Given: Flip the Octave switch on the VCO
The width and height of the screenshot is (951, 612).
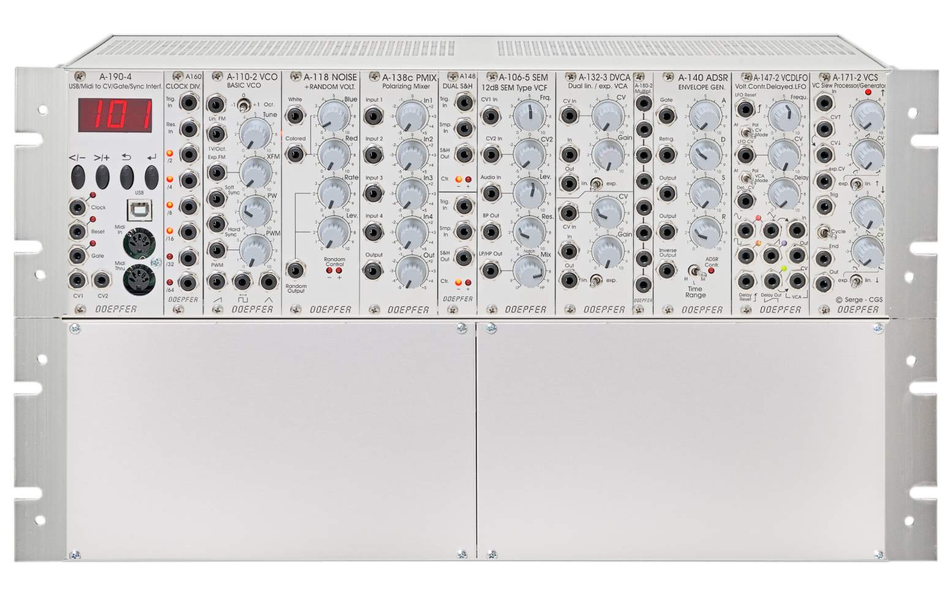Looking at the screenshot, I should [243, 106].
